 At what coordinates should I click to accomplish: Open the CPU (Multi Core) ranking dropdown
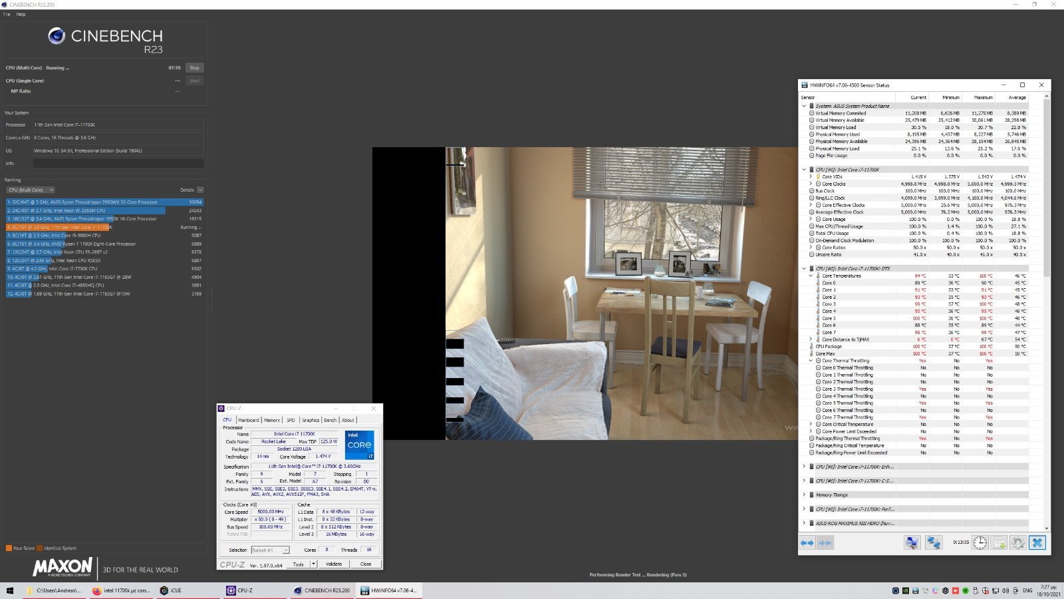pos(31,190)
